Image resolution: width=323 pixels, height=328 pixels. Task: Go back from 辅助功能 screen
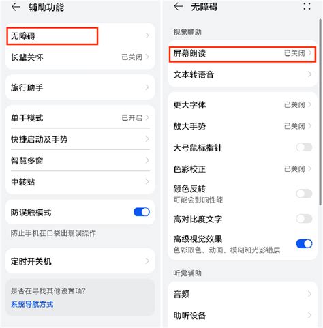tap(16, 7)
